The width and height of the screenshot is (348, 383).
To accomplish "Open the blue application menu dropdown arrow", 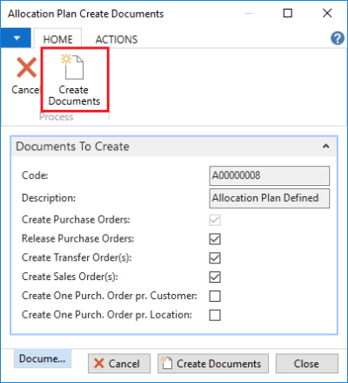I will pyautogui.click(x=16, y=38).
